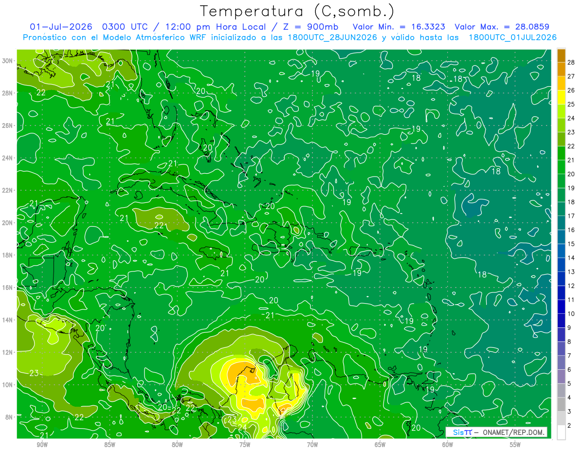Click the '60W' longitude axis label

pyautogui.click(x=447, y=445)
